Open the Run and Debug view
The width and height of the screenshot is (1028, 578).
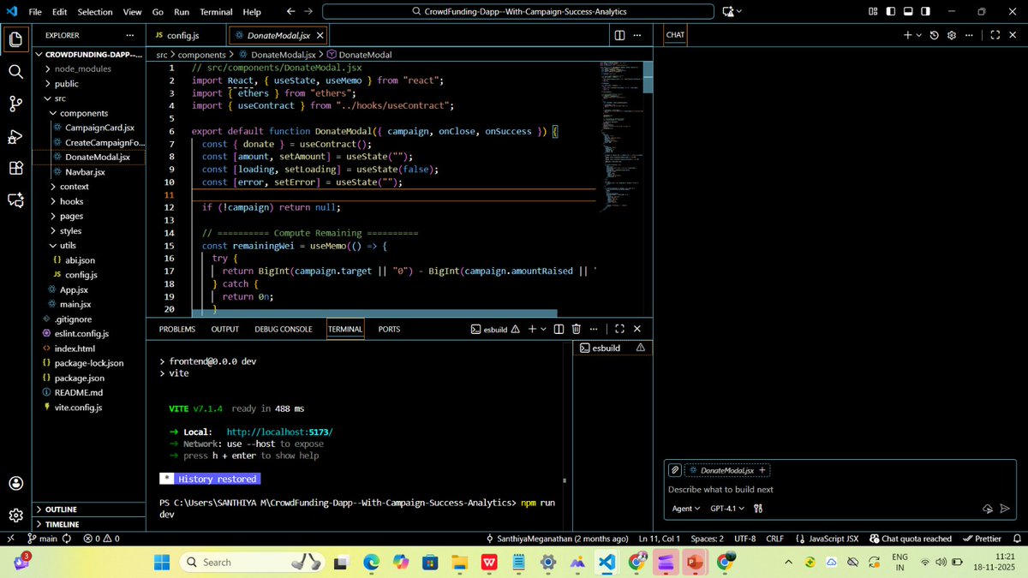(15, 136)
